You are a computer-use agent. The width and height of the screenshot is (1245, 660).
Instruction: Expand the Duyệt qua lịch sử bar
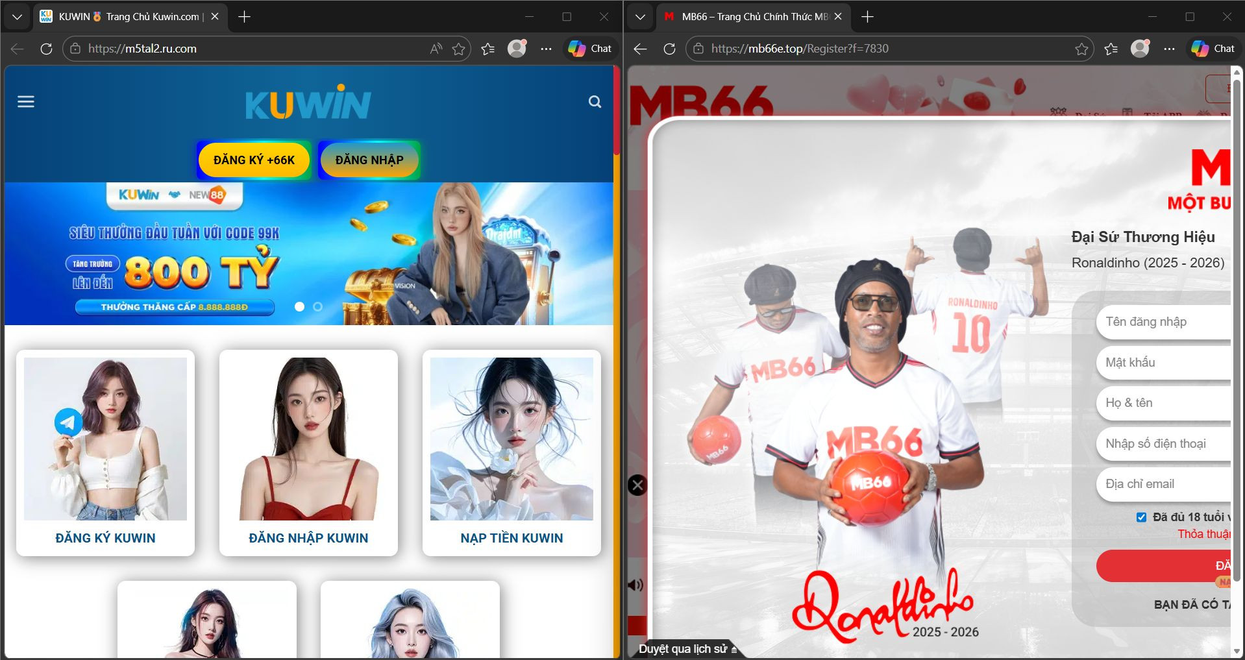point(688,649)
